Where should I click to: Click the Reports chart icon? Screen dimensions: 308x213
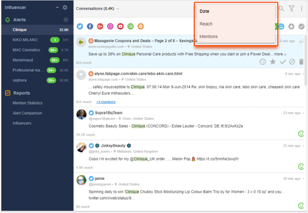[8, 93]
